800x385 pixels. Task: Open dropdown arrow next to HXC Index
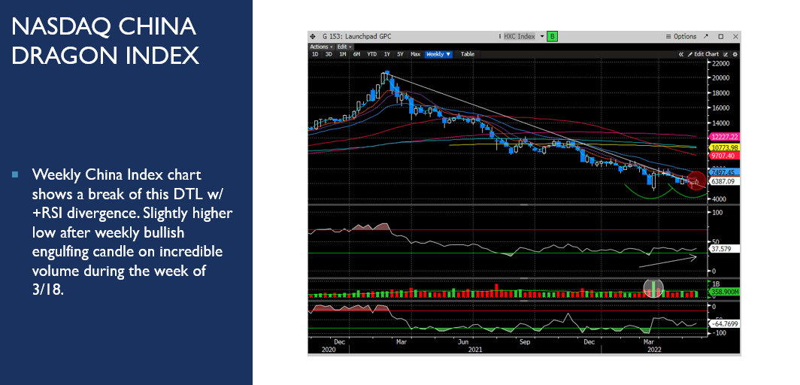[542, 37]
